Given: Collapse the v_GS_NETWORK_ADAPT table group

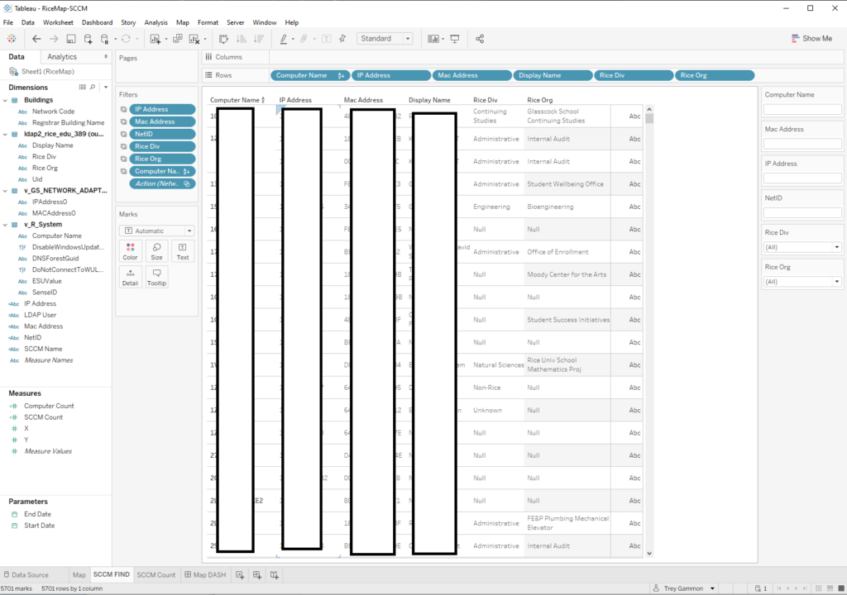Looking at the screenshot, I should coord(6,191).
